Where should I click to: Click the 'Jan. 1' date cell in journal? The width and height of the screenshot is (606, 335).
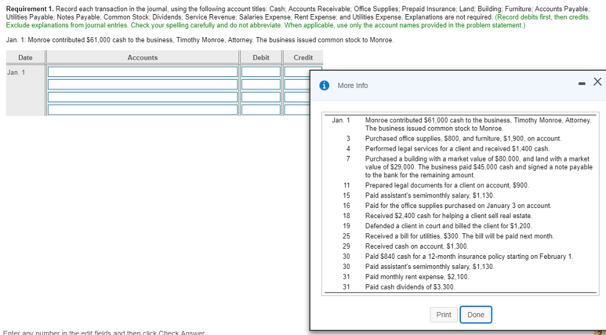[16, 72]
